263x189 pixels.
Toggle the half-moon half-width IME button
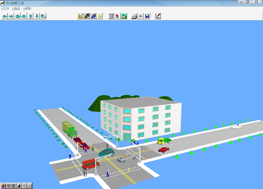click(x=19, y=186)
